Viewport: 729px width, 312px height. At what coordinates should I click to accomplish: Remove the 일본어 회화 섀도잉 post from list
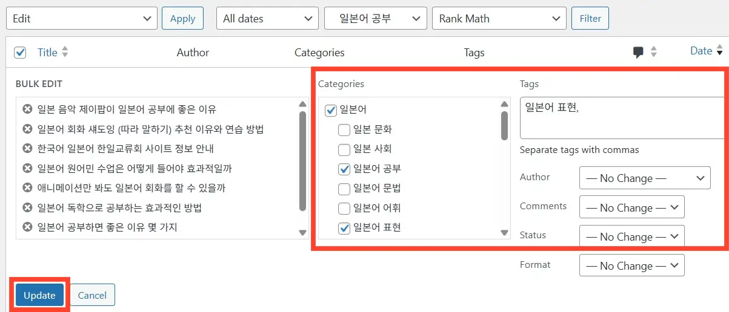[27, 129]
